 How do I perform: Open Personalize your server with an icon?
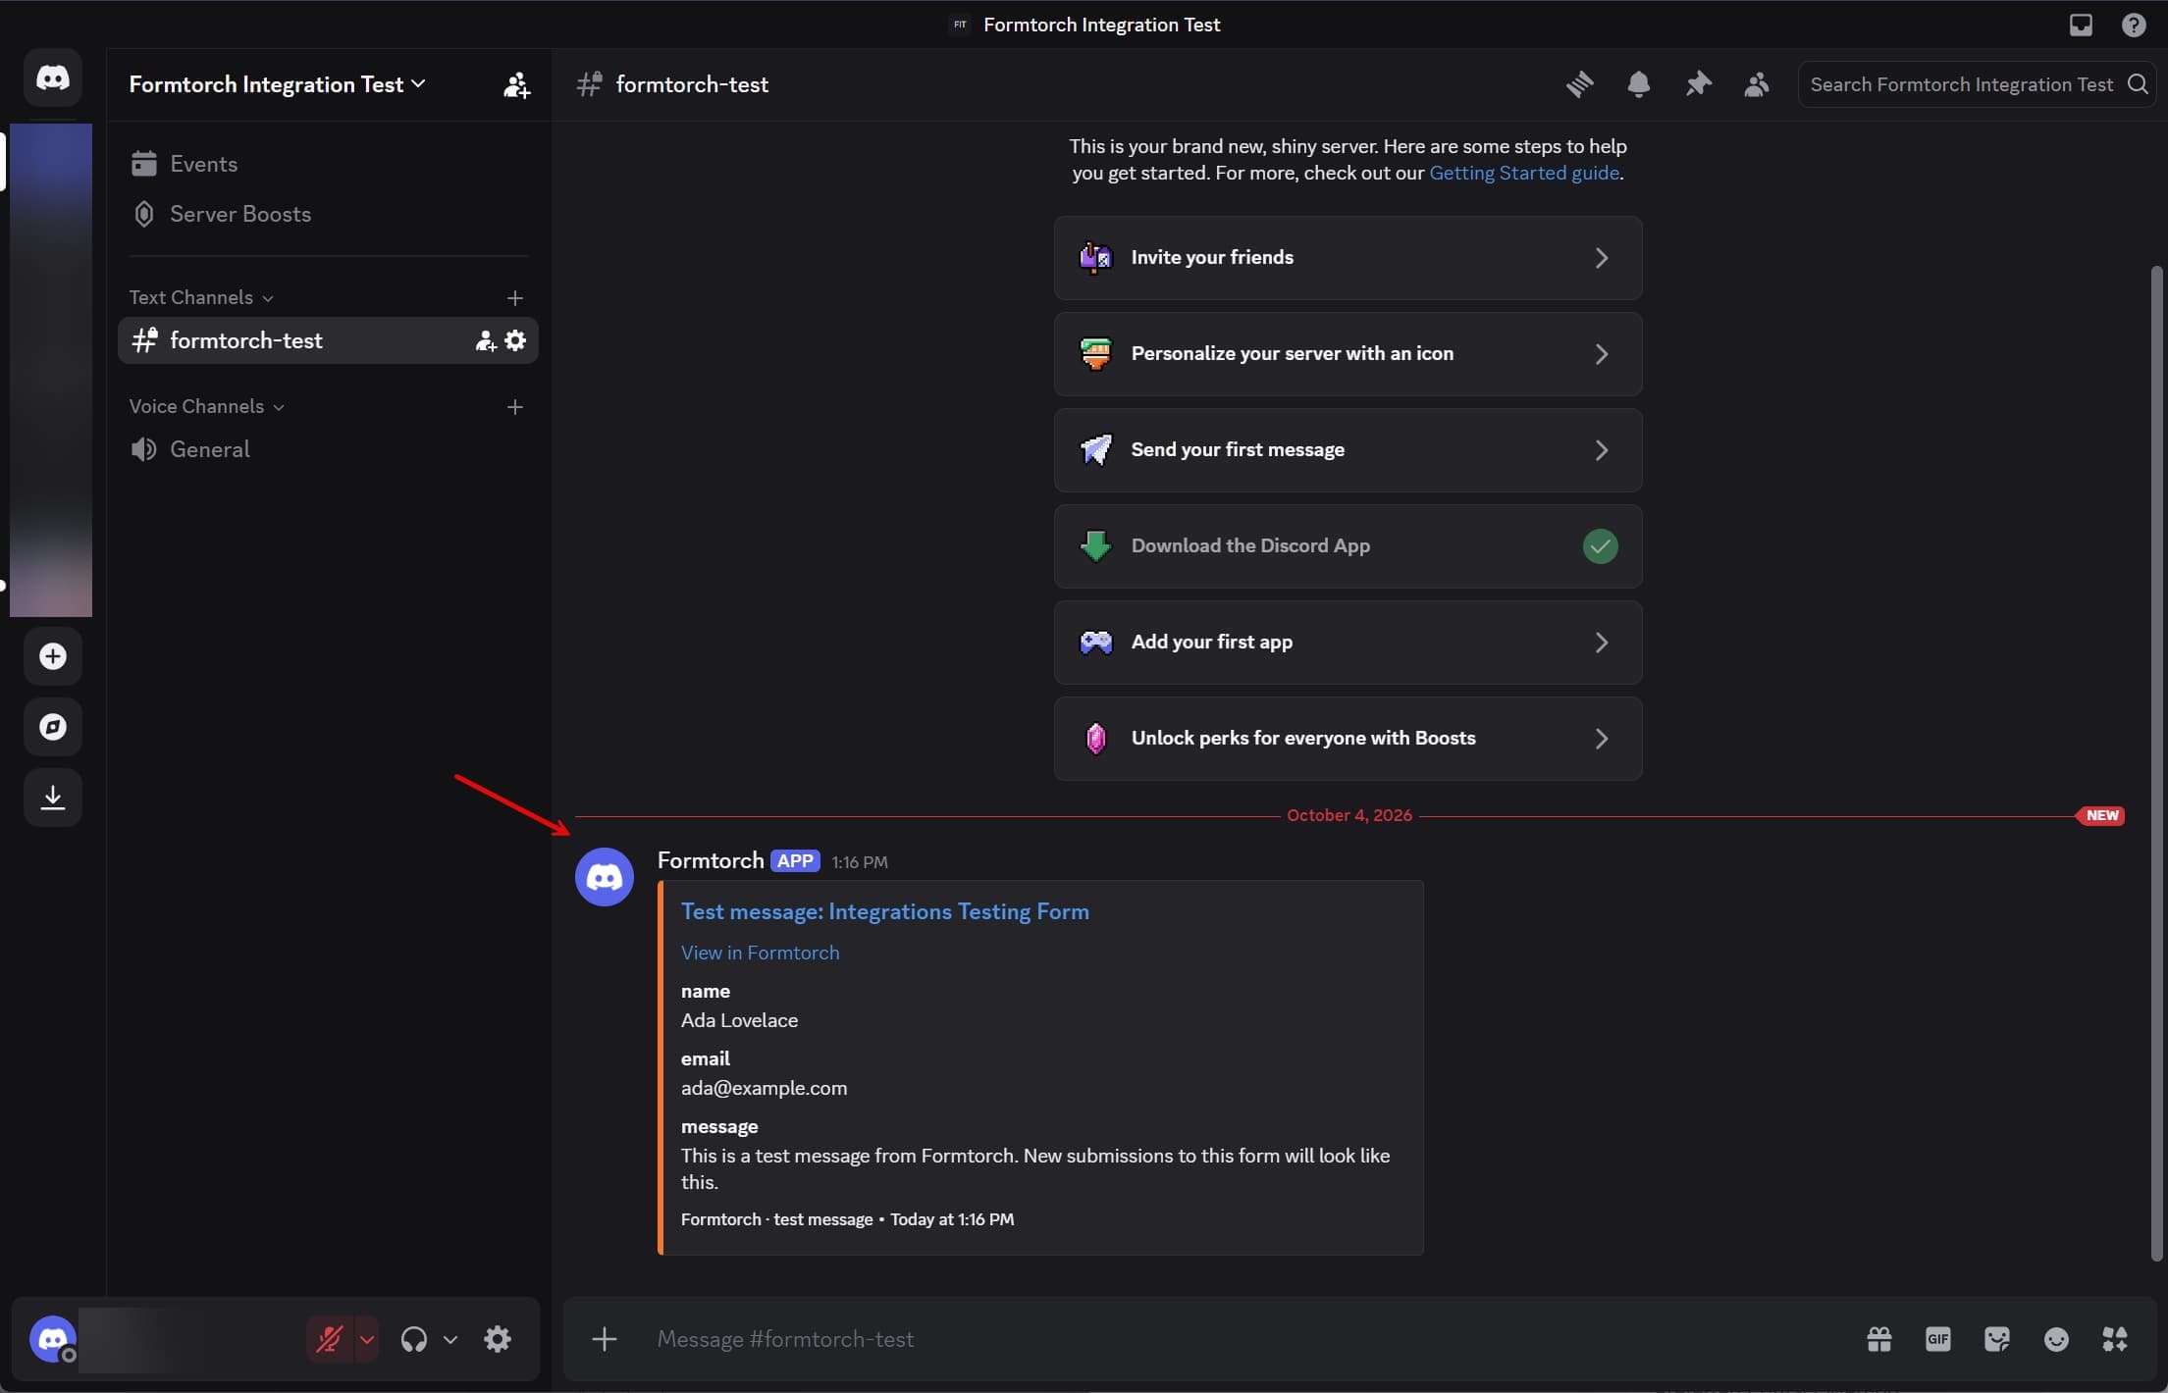coord(1348,354)
